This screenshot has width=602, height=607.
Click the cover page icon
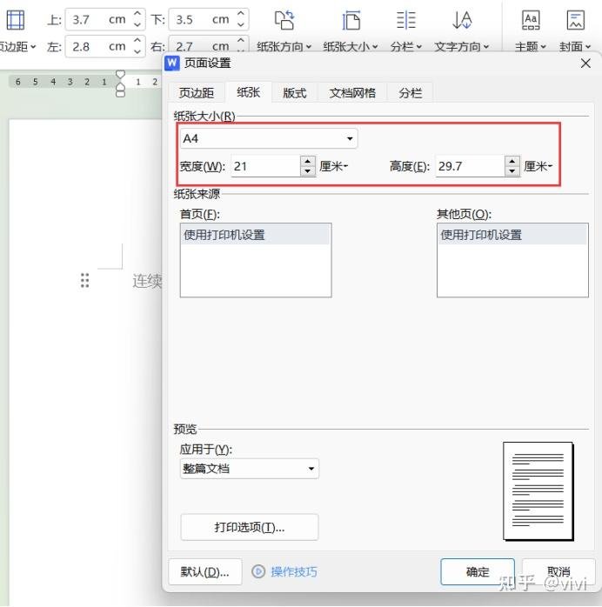575,21
